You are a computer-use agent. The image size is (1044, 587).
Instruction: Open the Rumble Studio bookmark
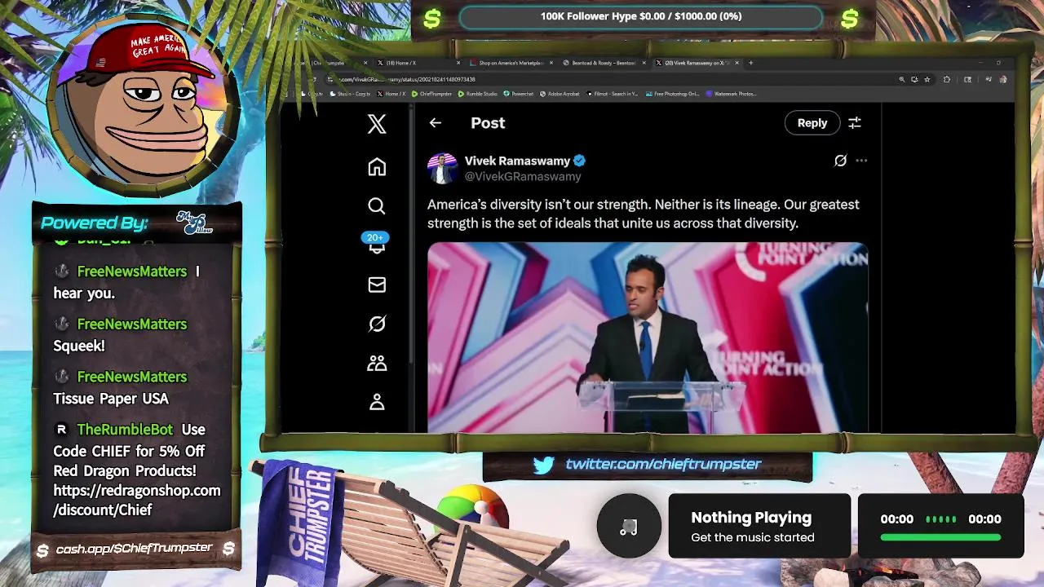click(x=478, y=94)
